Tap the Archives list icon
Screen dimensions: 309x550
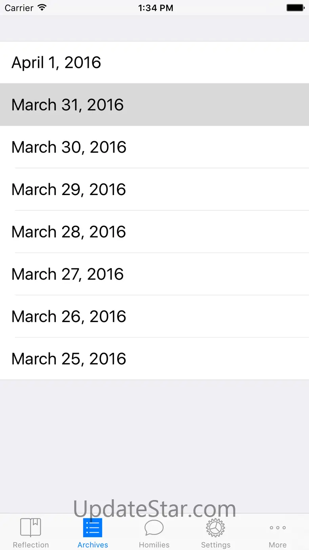[93, 527]
